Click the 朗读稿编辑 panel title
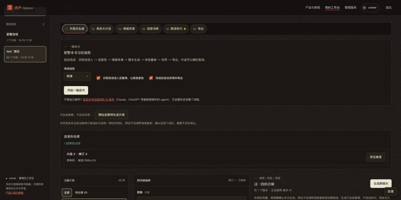The height and width of the screenshot is (200, 401). [144, 180]
